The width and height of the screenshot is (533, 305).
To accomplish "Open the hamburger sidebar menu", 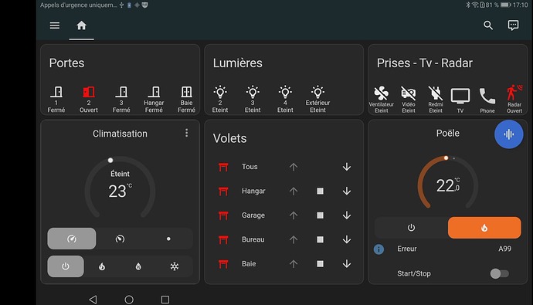I will [55, 25].
